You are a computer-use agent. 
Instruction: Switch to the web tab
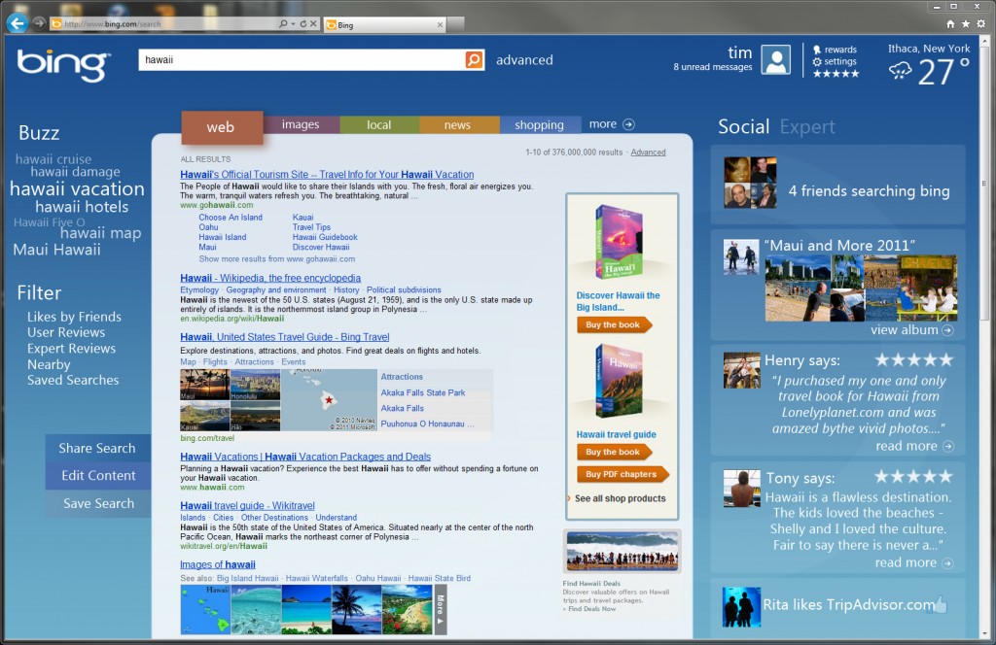click(x=221, y=127)
